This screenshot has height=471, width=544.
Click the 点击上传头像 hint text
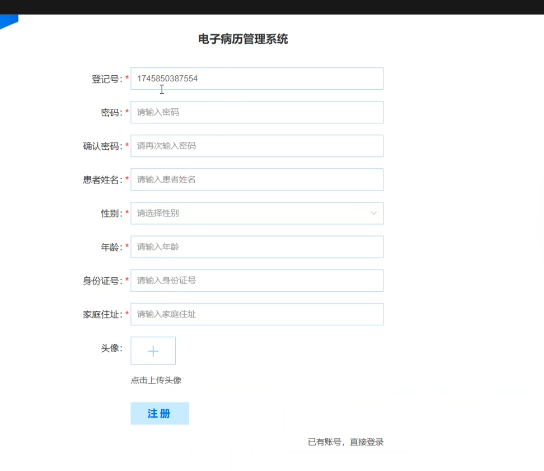tap(156, 380)
